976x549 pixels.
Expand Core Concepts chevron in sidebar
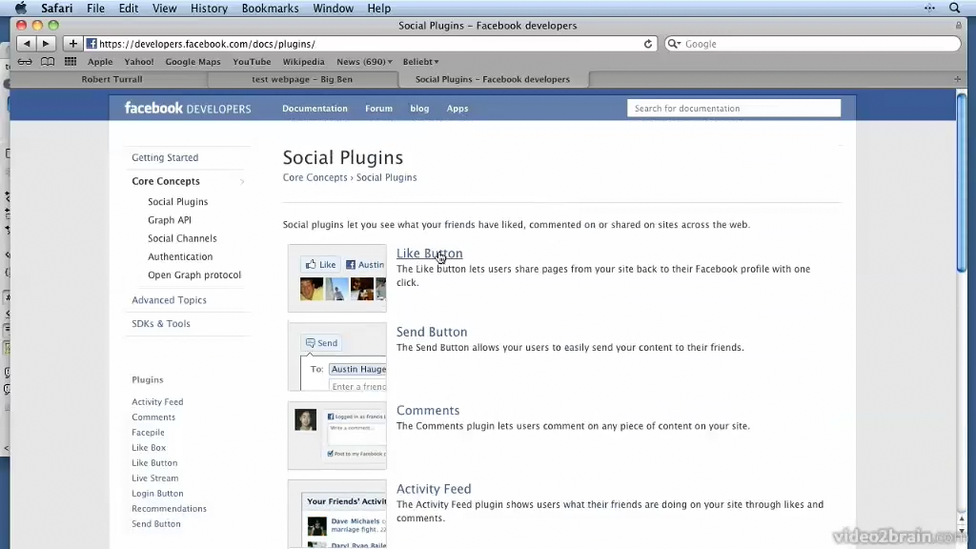coord(242,182)
